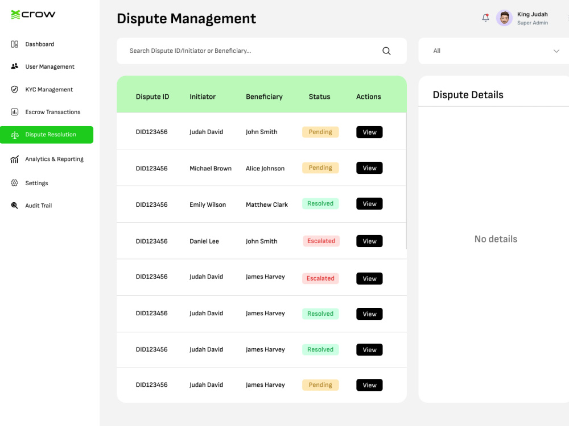Click Pending badge in John Smith first row
This screenshot has height=426, width=569.
pyautogui.click(x=320, y=132)
